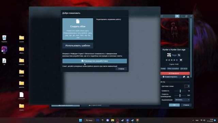Screen dimensions: 218x123
Task: Select the purple DGI shortcut on desktop
Action: pos(4,50)
